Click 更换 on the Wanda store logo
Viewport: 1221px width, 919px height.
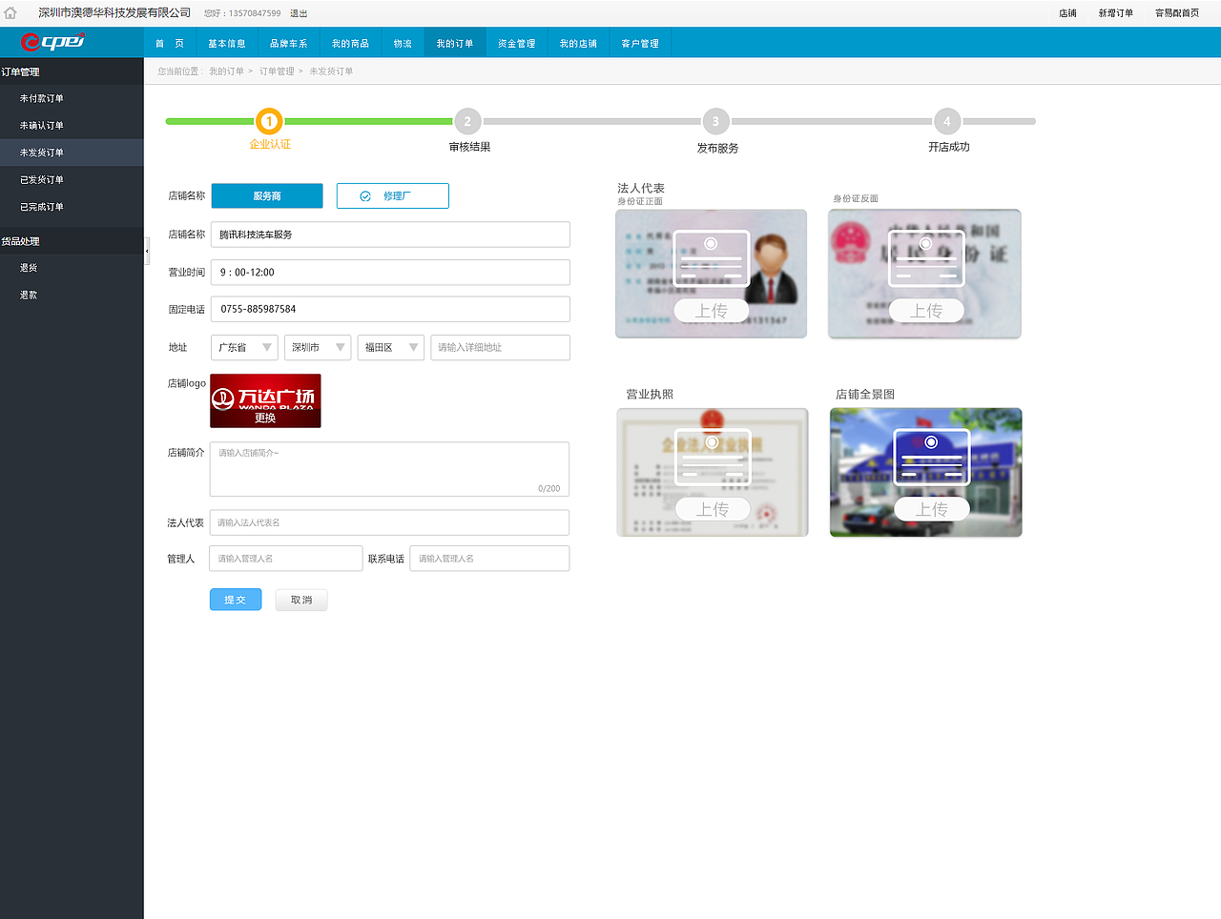[265, 419]
